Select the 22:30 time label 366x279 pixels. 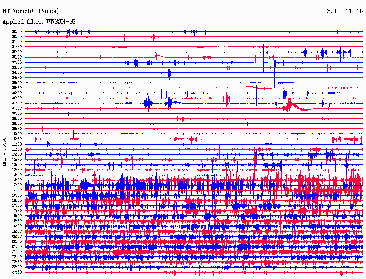point(17,262)
